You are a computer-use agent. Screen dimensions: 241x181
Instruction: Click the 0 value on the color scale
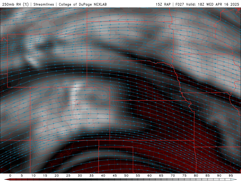(10, 176)
